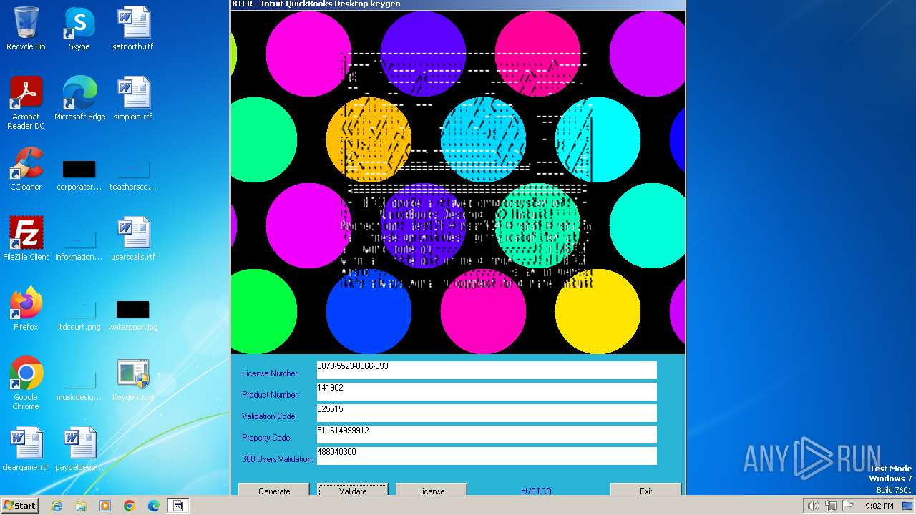Screen dimensions: 916x515
Task: Select the Skype desktop shortcut
Action: 79,29
